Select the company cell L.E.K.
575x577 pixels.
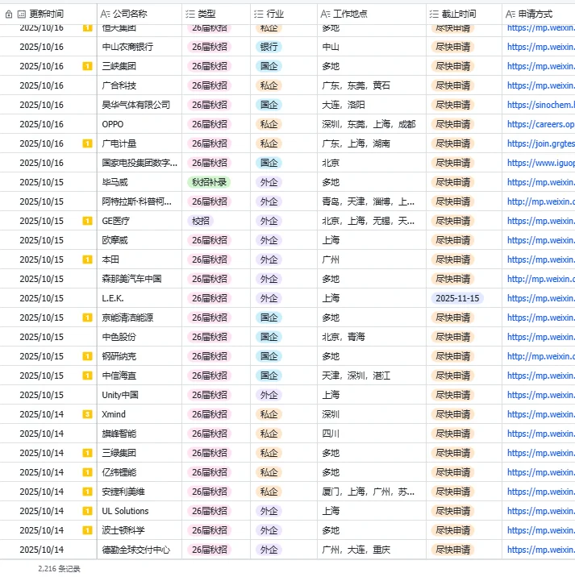[x=140, y=298]
